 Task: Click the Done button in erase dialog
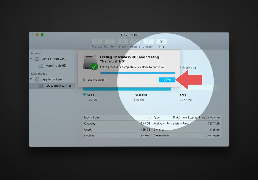[x=167, y=80]
